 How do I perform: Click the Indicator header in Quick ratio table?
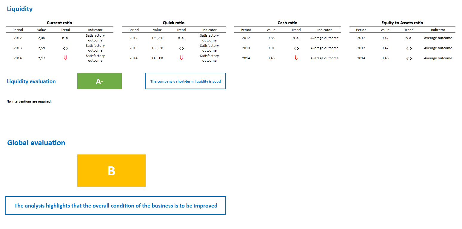[x=210, y=30]
